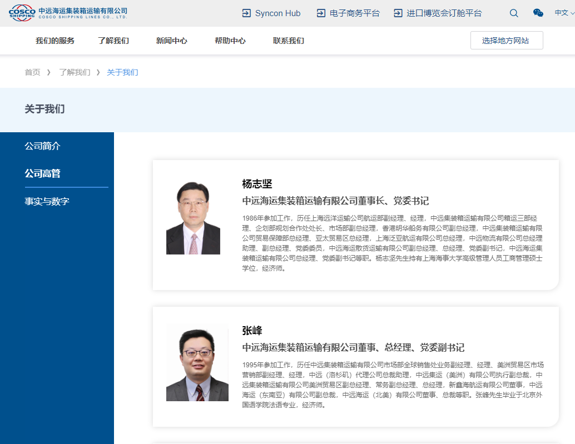Click 关于我们 in the breadcrumb

tap(122, 72)
